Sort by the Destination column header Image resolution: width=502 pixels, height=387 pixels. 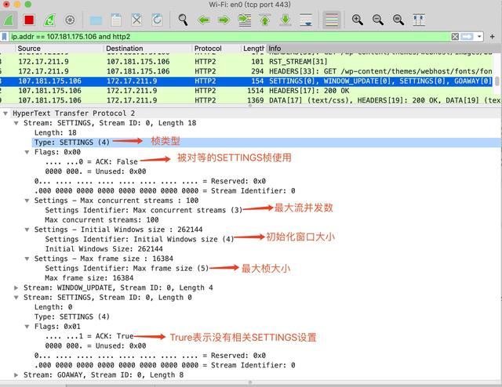point(124,49)
